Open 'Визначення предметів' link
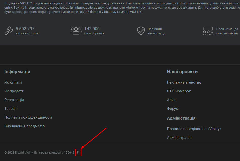The width and height of the screenshot is (240, 161). pos(24,126)
